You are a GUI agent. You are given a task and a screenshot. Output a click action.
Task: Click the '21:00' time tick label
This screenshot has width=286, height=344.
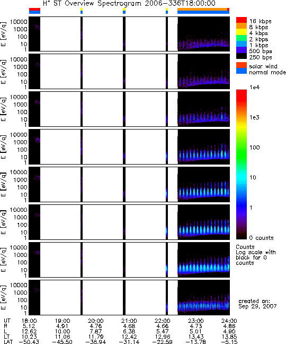click(129, 321)
